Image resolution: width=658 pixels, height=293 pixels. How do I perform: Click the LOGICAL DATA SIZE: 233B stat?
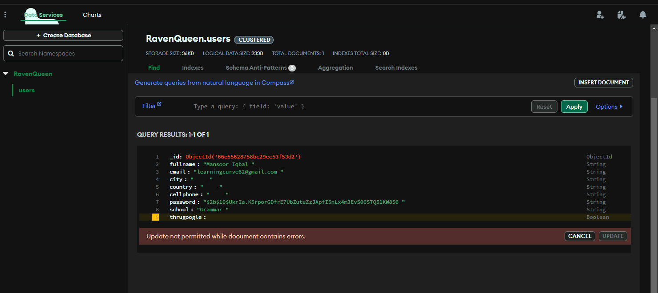pos(233,53)
